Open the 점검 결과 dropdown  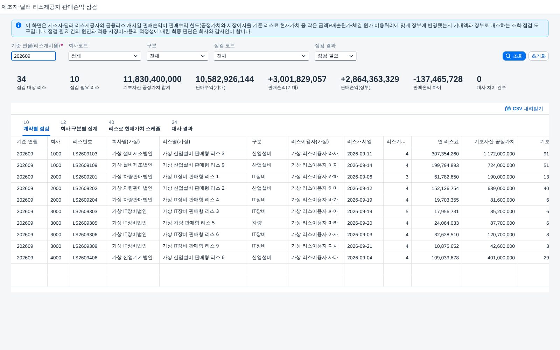coord(336,56)
